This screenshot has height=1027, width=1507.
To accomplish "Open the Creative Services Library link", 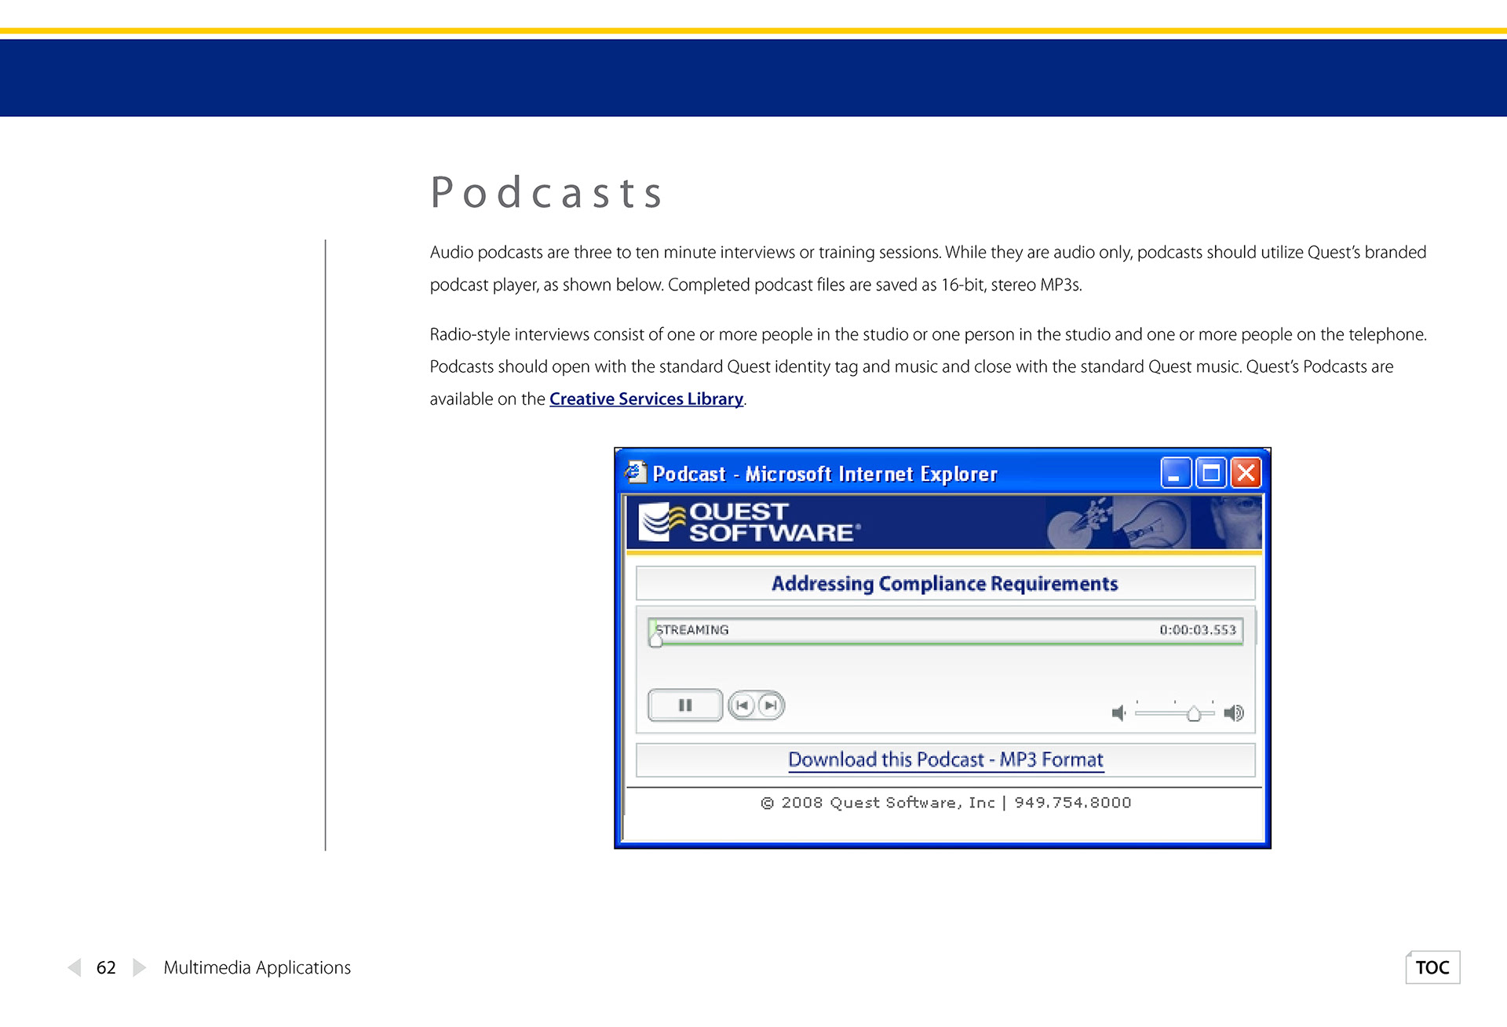I will [646, 399].
